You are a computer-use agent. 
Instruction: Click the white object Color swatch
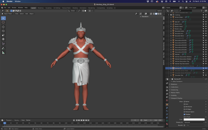click(x=194, y=119)
